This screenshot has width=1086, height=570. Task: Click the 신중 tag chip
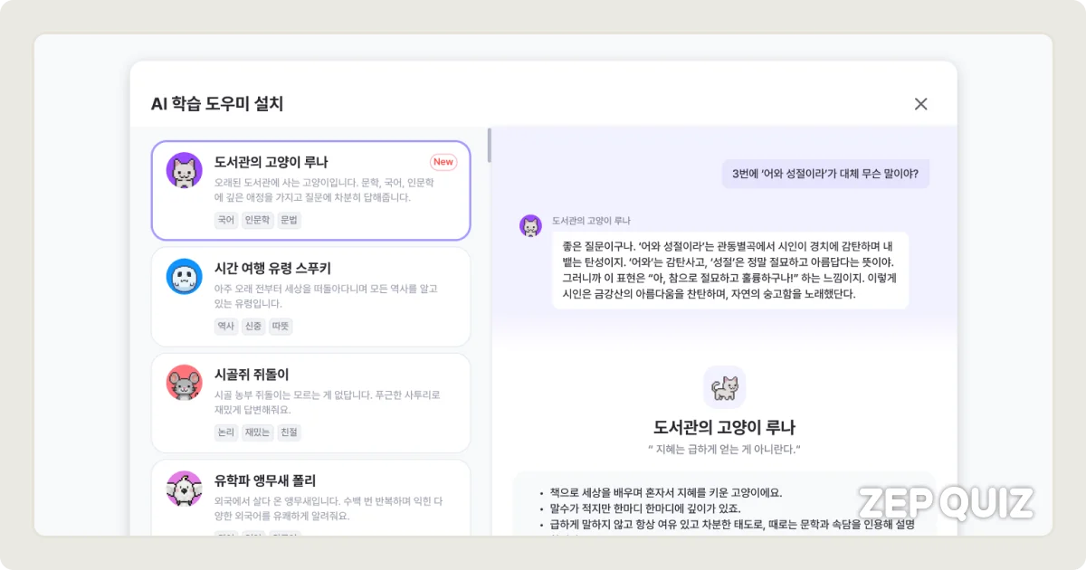[252, 327]
